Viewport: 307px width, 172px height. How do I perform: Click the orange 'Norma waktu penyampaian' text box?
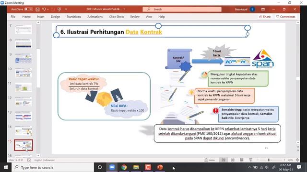point(224,96)
